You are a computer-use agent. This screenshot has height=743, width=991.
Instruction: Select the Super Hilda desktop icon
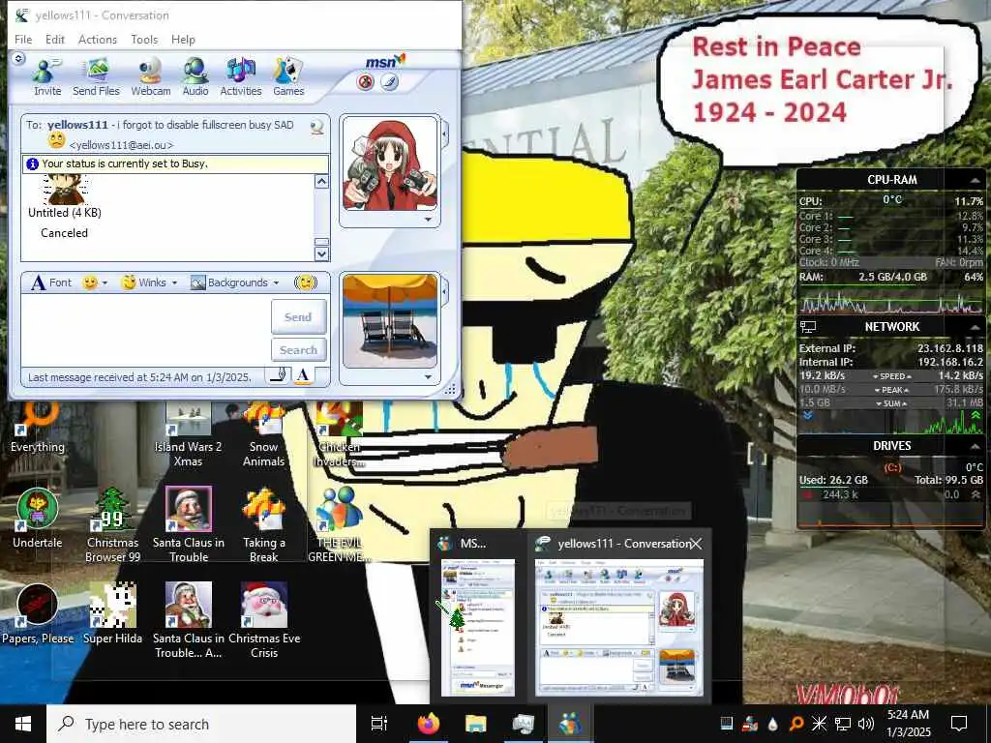(x=112, y=614)
